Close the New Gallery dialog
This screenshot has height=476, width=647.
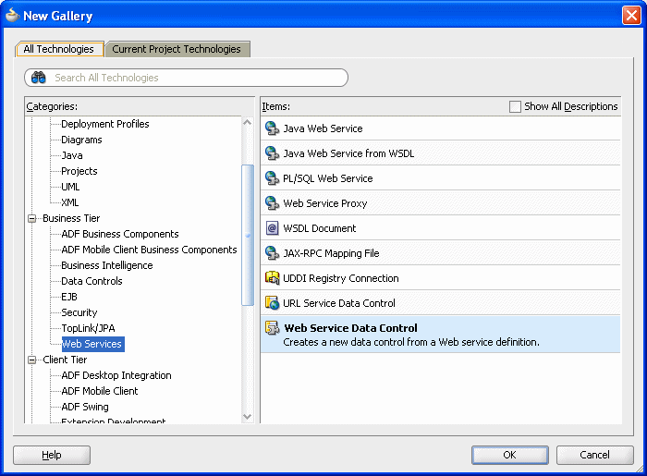click(x=631, y=16)
